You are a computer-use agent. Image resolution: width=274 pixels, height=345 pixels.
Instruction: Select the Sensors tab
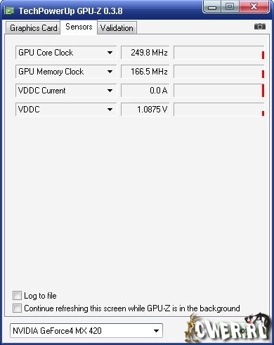(79, 27)
